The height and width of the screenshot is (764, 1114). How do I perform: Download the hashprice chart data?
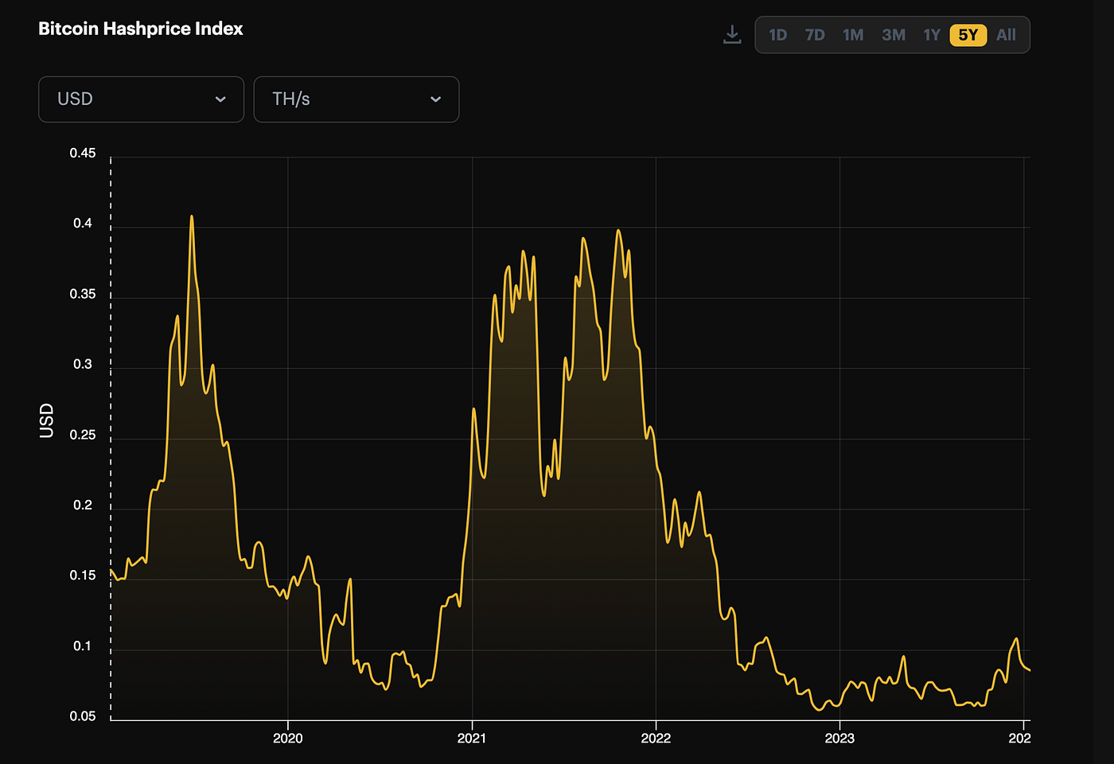click(x=732, y=35)
